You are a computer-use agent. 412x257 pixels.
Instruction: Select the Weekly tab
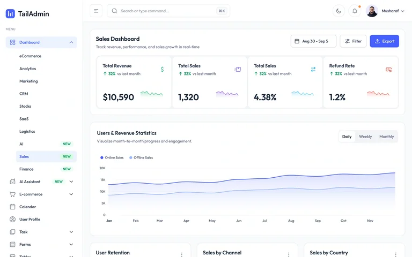pos(365,137)
